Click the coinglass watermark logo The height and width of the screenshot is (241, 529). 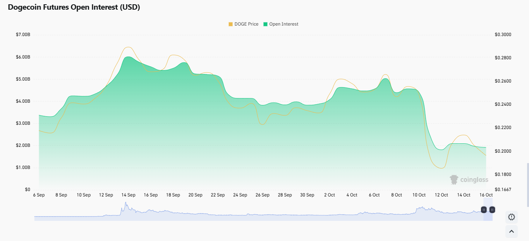[x=469, y=179]
